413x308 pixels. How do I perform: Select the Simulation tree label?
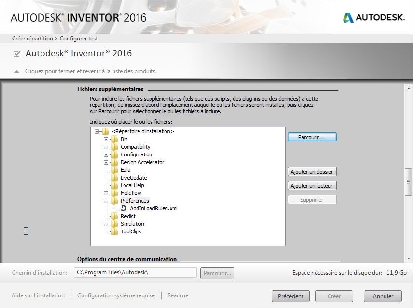click(x=132, y=224)
